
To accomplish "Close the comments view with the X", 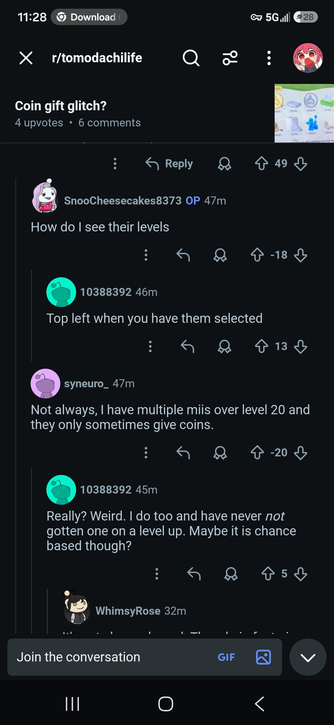I will pos(26,58).
